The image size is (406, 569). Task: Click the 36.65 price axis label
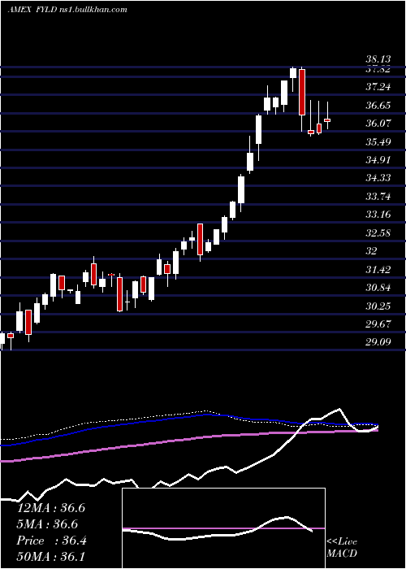pyautogui.click(x=378, y=106)
